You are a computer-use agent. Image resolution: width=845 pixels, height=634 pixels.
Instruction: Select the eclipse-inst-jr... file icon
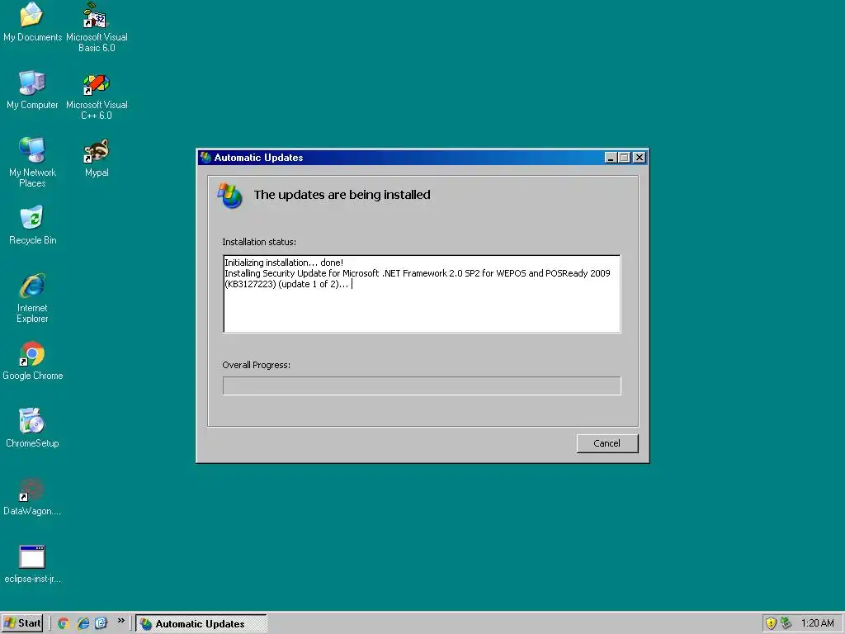click(32, 565)
